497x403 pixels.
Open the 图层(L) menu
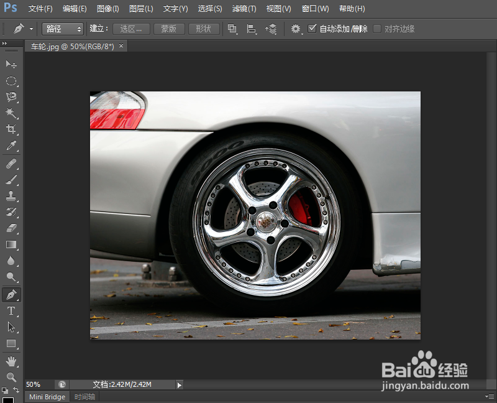[x=141, y=9]
